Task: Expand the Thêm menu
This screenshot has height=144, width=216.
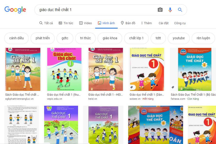Action: tap(146, 23)
